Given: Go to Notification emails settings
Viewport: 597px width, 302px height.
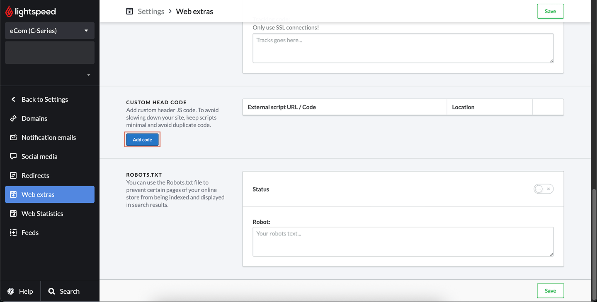Looking at the screenshot, I should click(50, 137).
